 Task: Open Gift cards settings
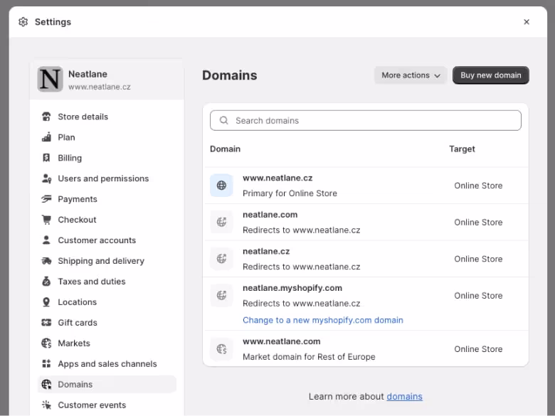point(107,323)
